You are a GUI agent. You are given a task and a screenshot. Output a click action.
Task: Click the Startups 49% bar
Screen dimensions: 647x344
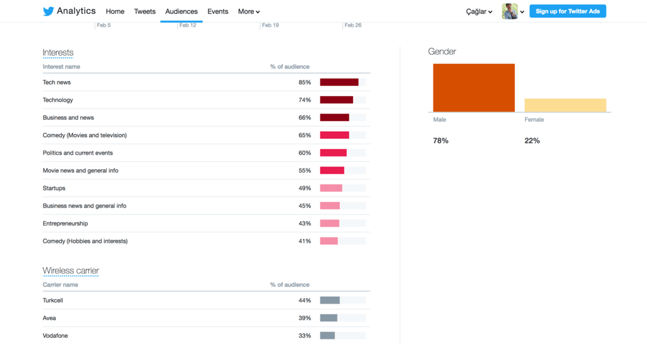click(x=331, y=188)
